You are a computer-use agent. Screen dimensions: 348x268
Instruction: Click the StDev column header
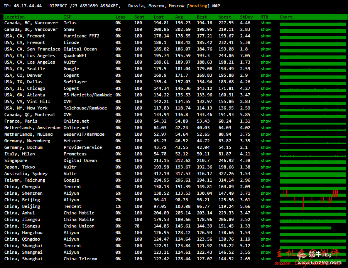click(x=247, y=17)
